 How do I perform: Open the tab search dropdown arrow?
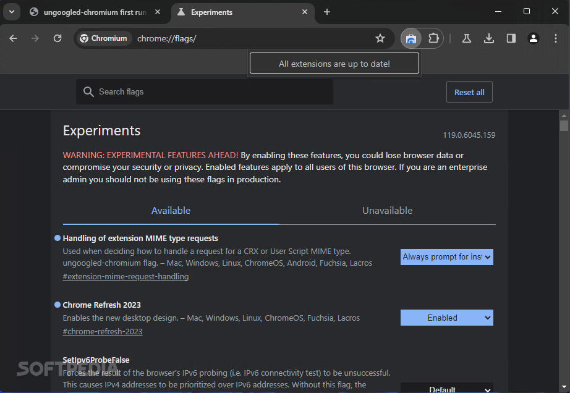(12, 12)
